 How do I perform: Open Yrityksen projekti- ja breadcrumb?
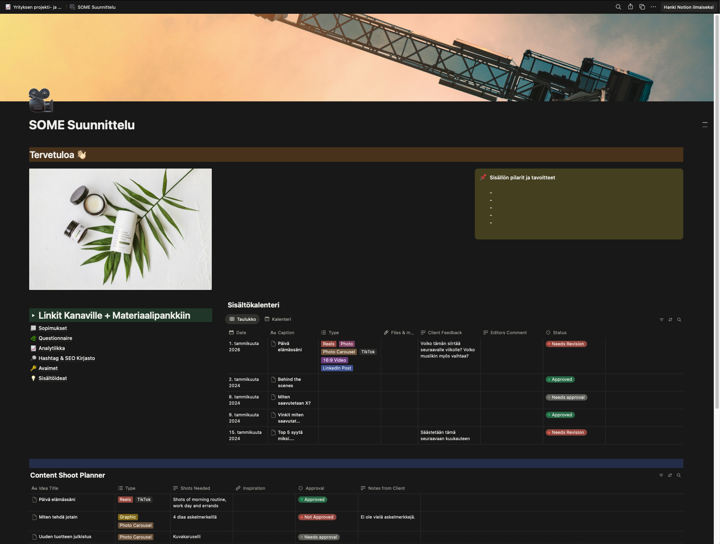[x=33, y=7]
